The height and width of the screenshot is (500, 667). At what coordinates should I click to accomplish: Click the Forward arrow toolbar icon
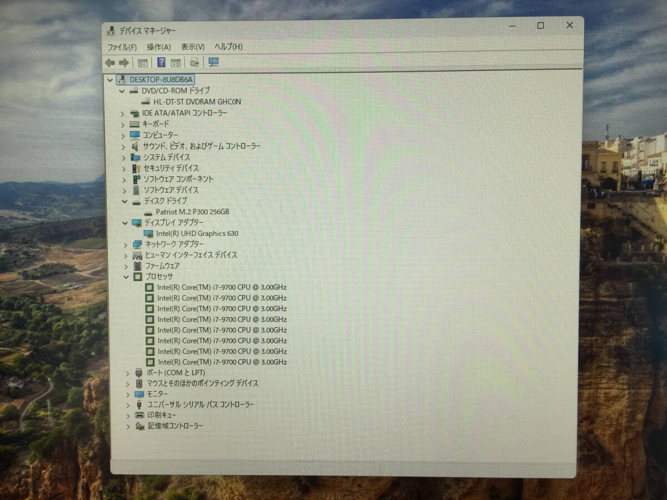point(123,63)
